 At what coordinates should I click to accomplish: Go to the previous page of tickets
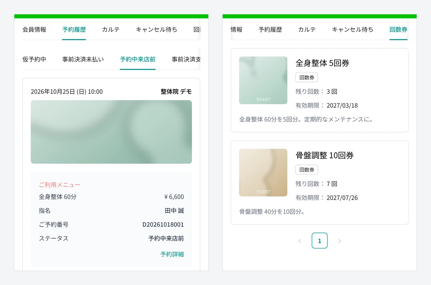(x=300, y=241)
